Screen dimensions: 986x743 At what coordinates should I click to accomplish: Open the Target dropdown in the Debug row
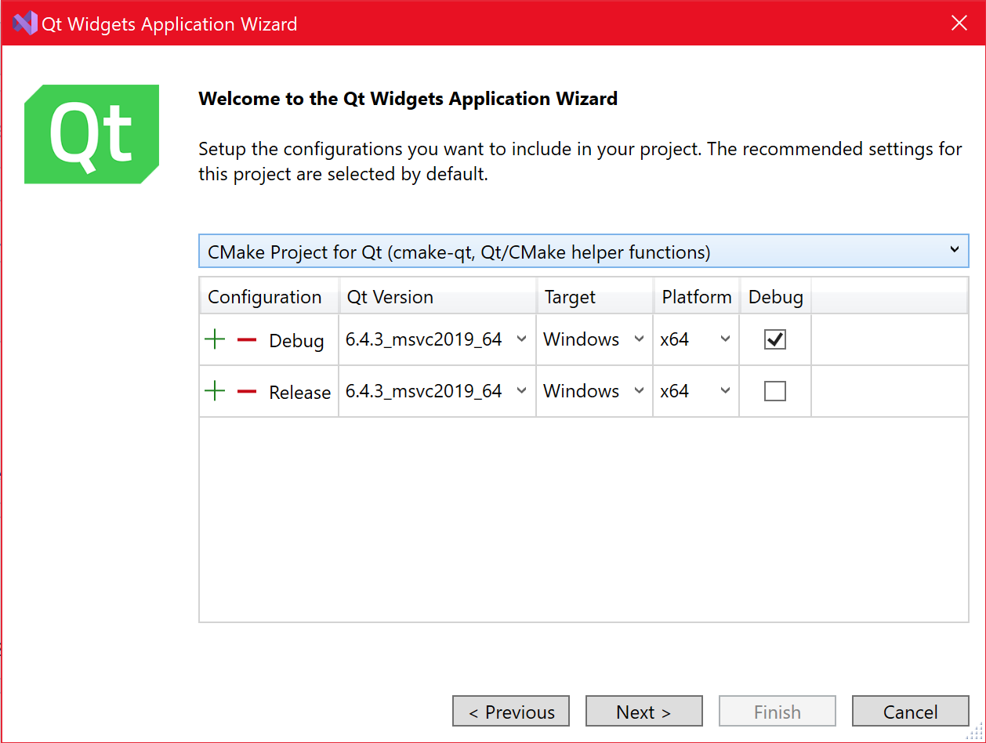638,339
